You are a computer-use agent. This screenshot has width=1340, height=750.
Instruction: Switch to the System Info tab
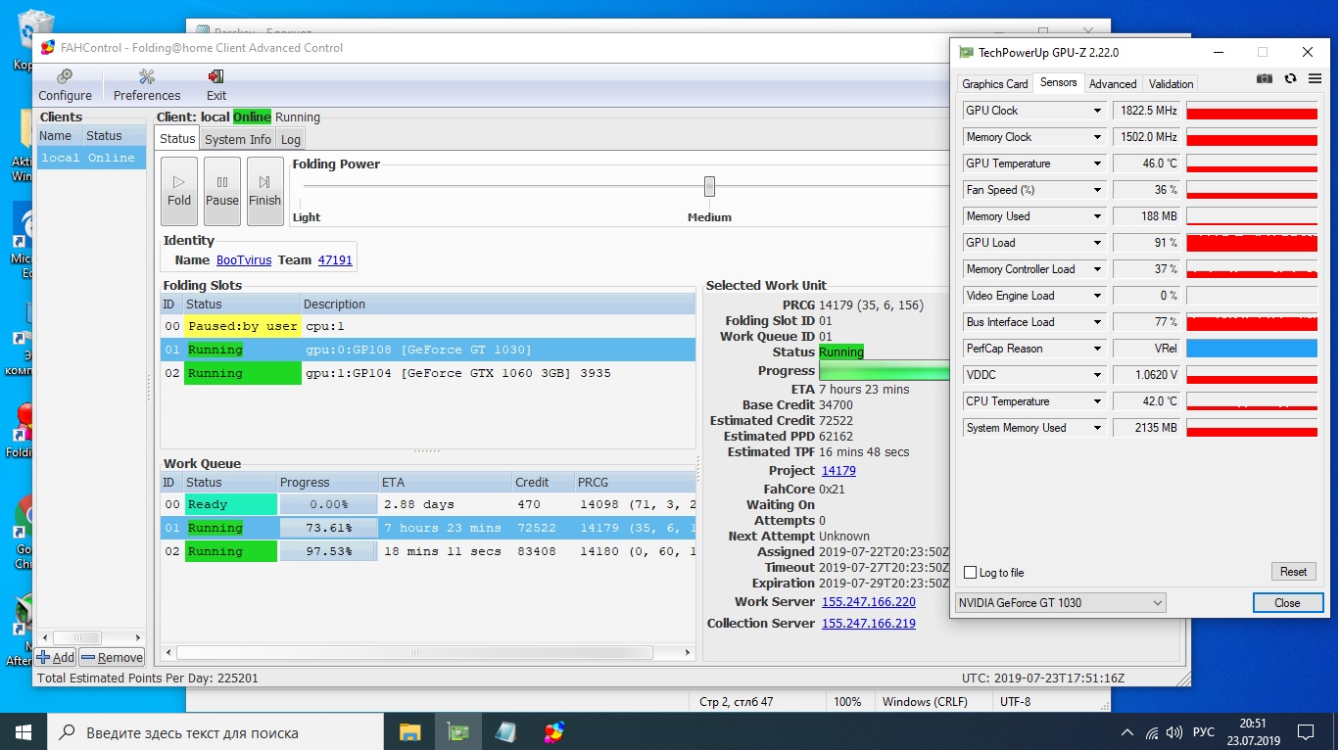point(238,139)
